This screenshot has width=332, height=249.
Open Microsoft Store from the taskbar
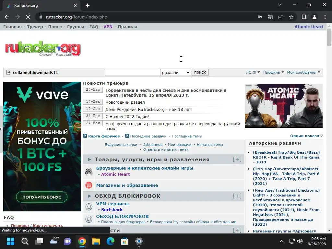(x=125, y=241)
